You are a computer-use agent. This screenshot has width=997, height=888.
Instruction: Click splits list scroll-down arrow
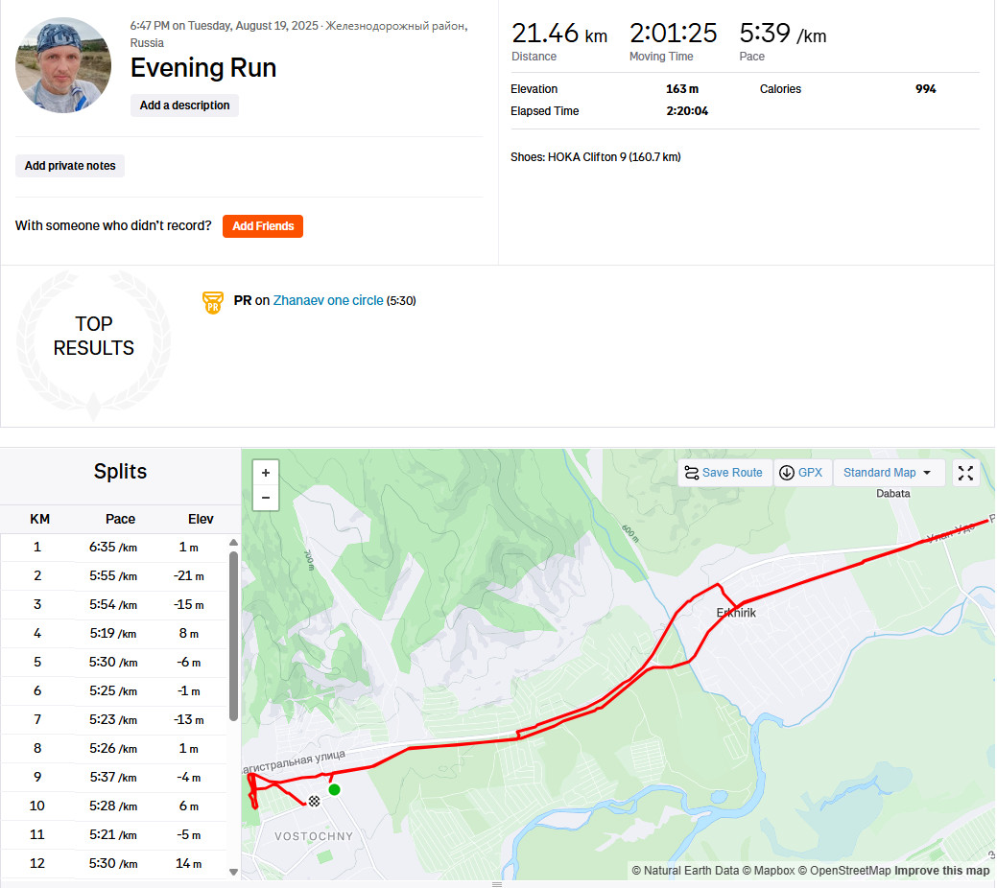tap(233, 872)
